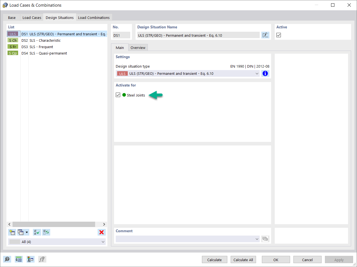Confirm with the OK button
The width and height of the screenshot is (357, 267).
coord(276,260)
